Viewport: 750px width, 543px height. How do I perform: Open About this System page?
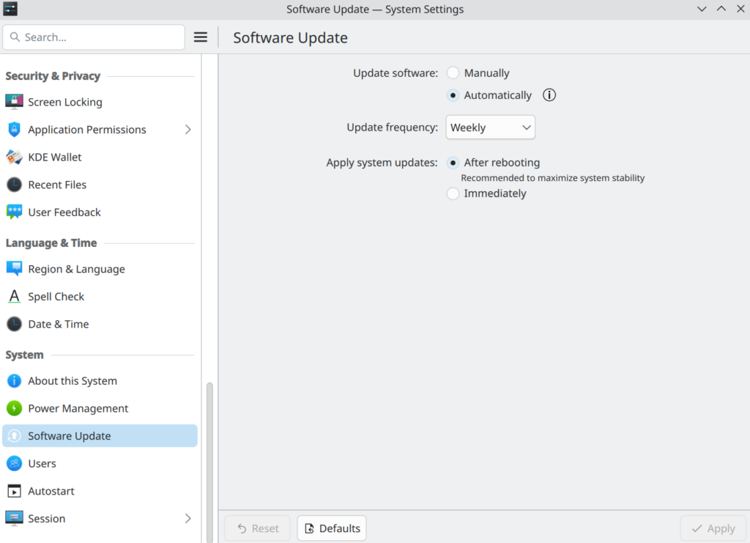point(100,381)
